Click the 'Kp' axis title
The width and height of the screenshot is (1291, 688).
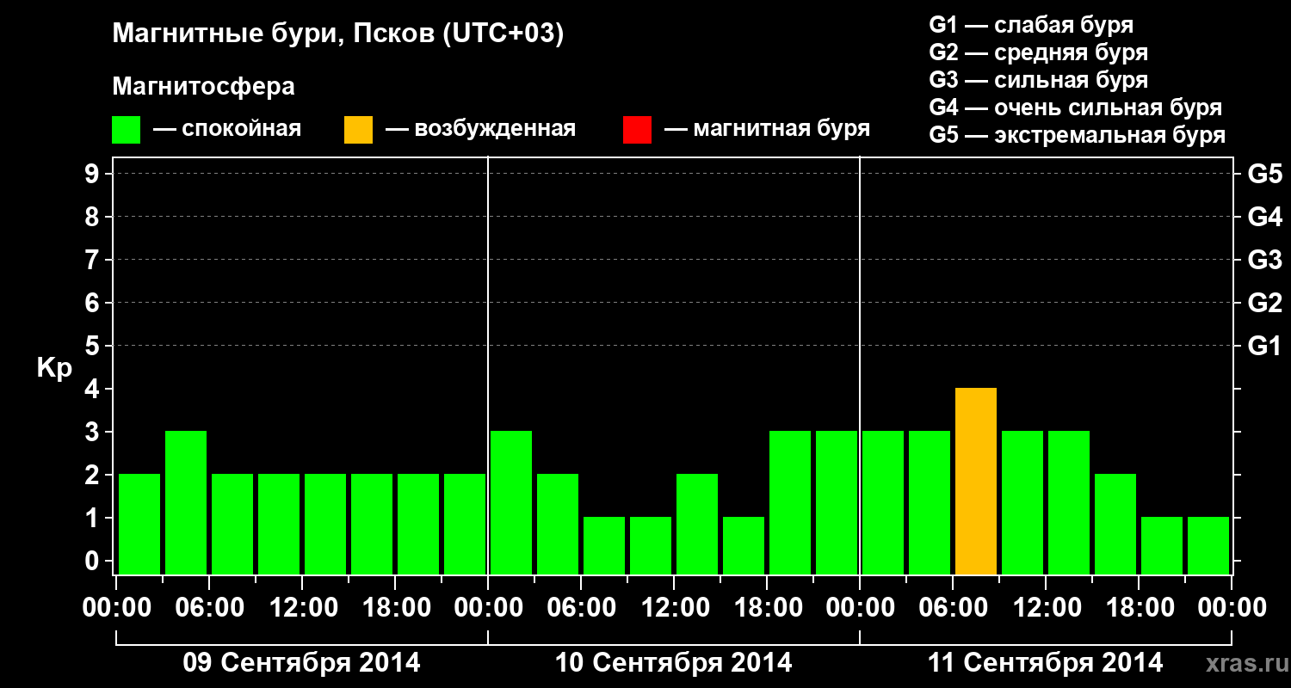tap(54, 368)
